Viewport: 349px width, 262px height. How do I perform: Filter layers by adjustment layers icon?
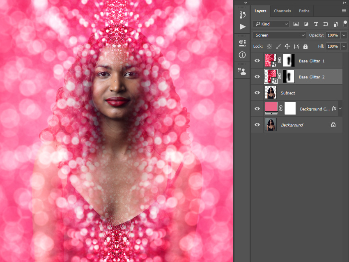(306, 24)
